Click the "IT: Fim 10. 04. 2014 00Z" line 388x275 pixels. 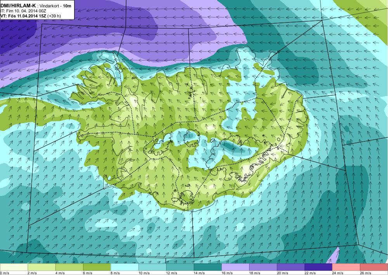point(23,11)
